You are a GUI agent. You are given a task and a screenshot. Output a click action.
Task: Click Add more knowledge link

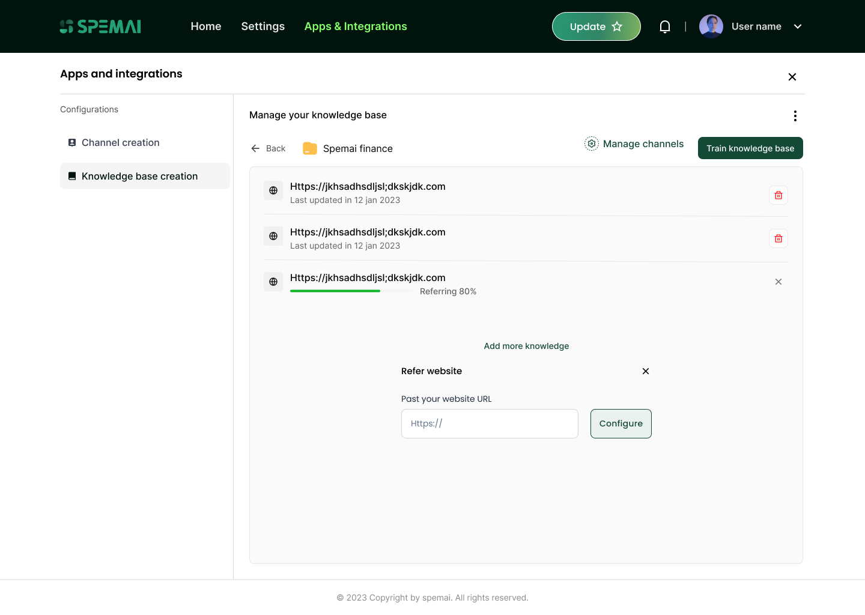point(526,346)
